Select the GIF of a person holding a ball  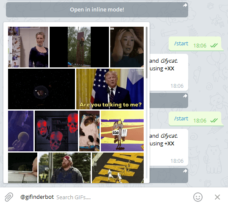(x=21, y=131)
